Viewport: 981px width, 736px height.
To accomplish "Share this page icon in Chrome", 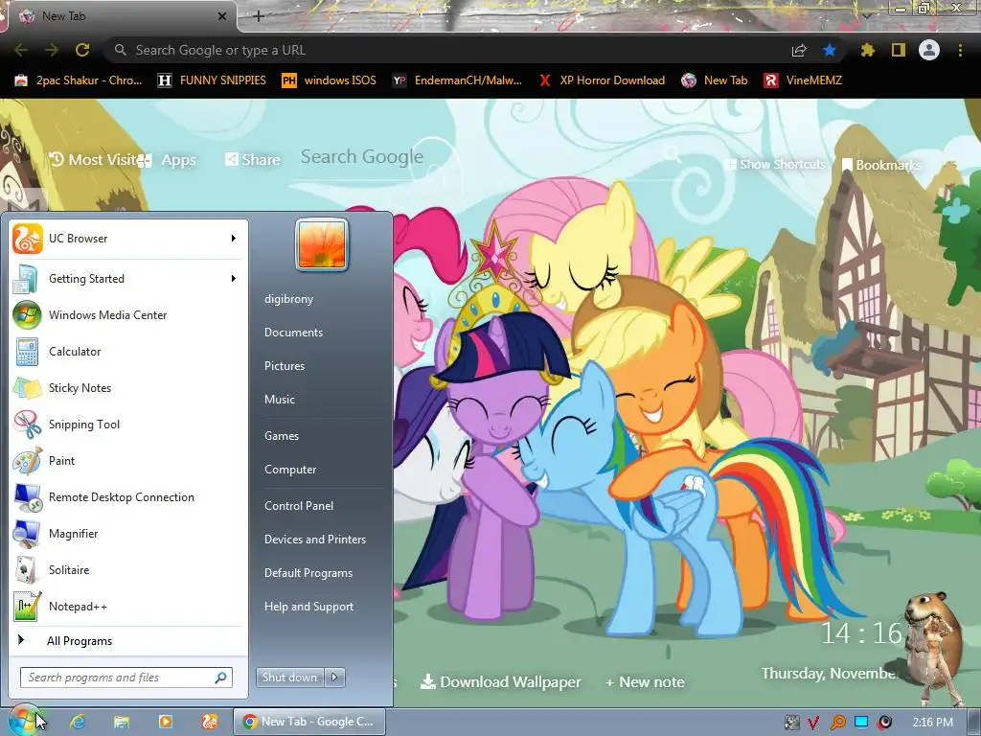I will pyautogui.click(x=799, y=50).
